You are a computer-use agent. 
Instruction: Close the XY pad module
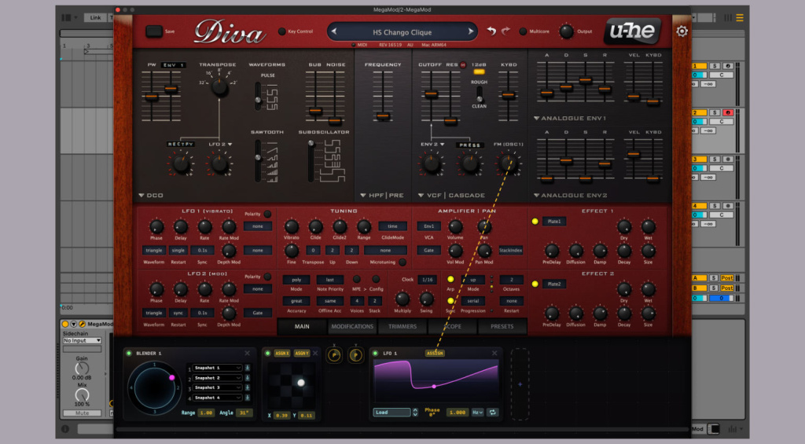coord(315,353)
